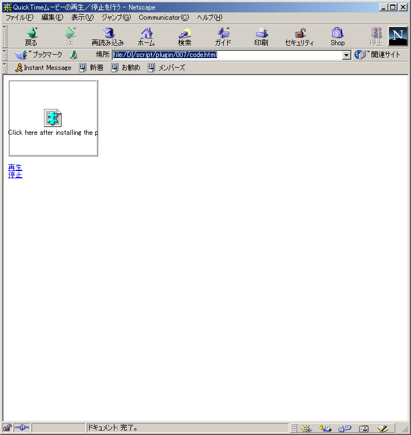This screenshot has width=411, height=435.
Task: Open the メンバーズ personal toolbar link
Action: (166, 68)
